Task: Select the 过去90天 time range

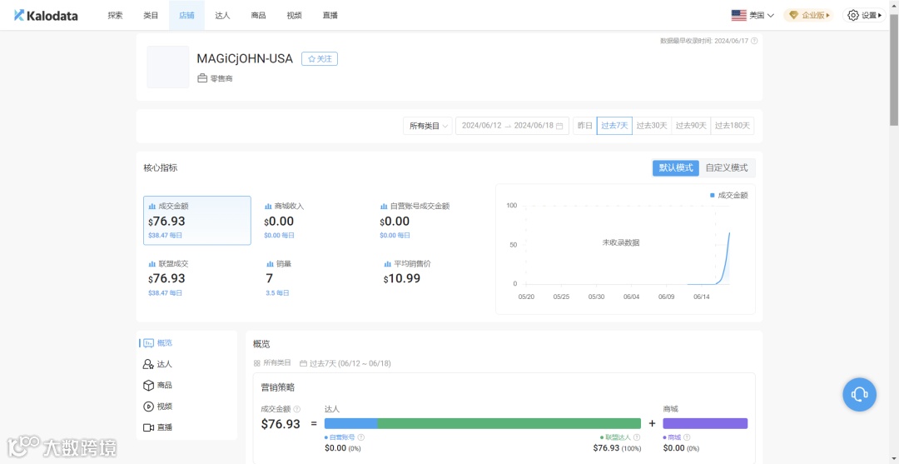Action: tap(691, 126)
